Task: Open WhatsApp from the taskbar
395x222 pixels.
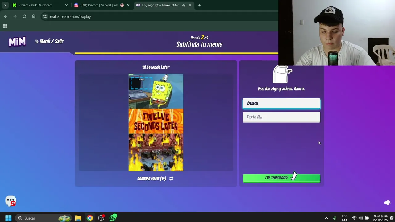Action: (x=113, y=218)
